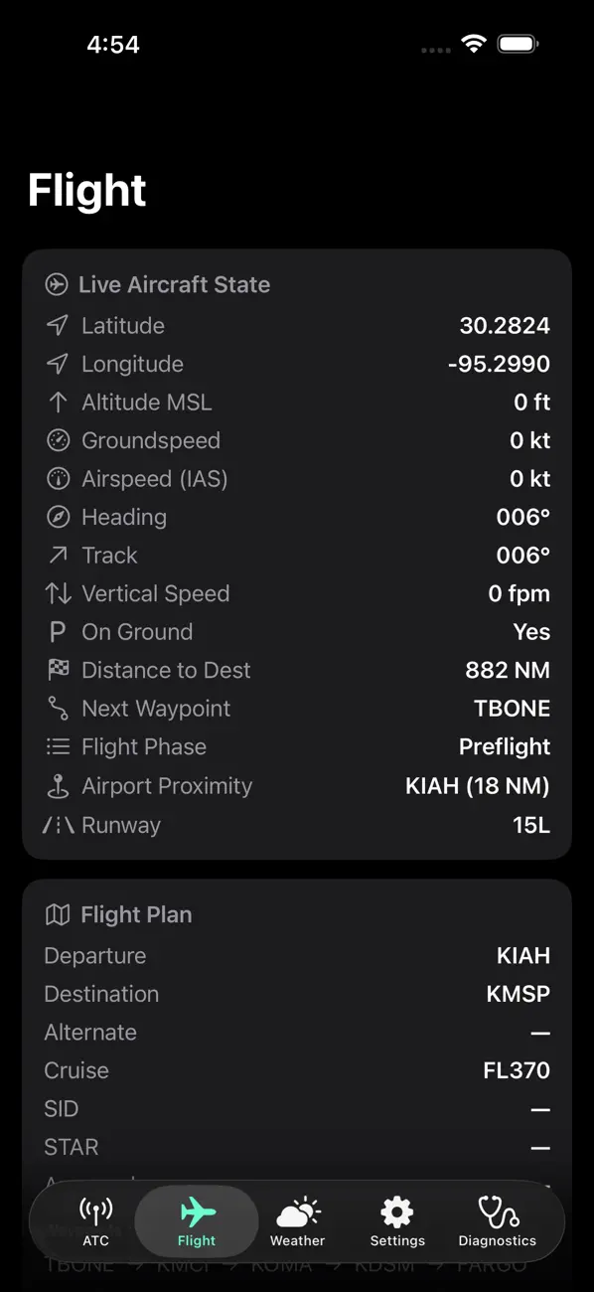Open the Settings gear tab

pos(397,1221)
